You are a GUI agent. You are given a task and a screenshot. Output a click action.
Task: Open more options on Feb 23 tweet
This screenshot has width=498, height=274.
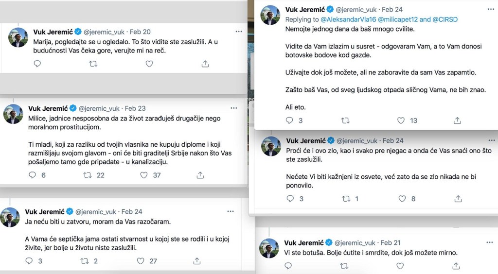[233, 108]
